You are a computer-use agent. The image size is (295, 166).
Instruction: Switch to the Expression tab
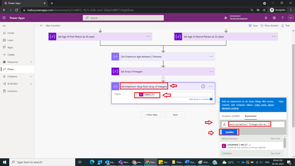[x=251, y=116]
